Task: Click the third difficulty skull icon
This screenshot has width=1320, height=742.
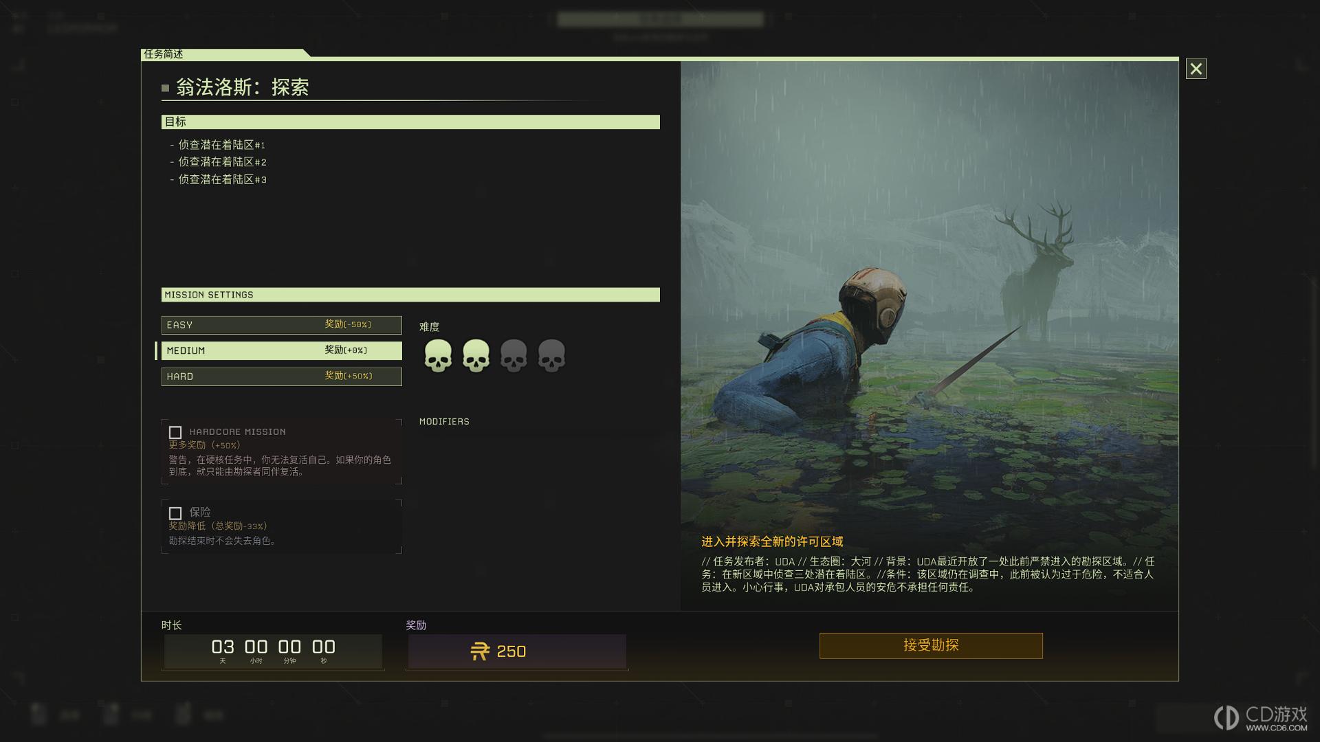Action: tap(514, 355)
